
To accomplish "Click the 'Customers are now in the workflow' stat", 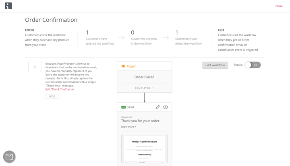I will pos(144,39).
